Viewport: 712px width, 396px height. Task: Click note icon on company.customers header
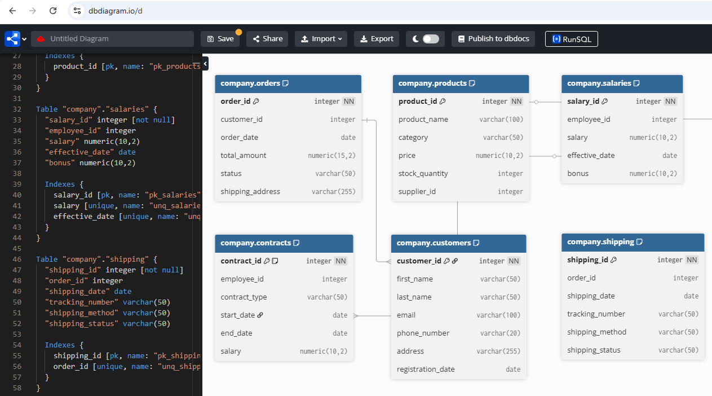[476, 243]
